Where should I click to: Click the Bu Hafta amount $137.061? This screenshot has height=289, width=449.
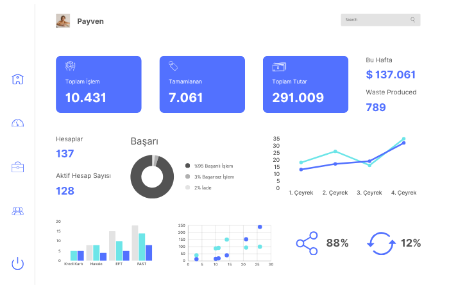391,74
